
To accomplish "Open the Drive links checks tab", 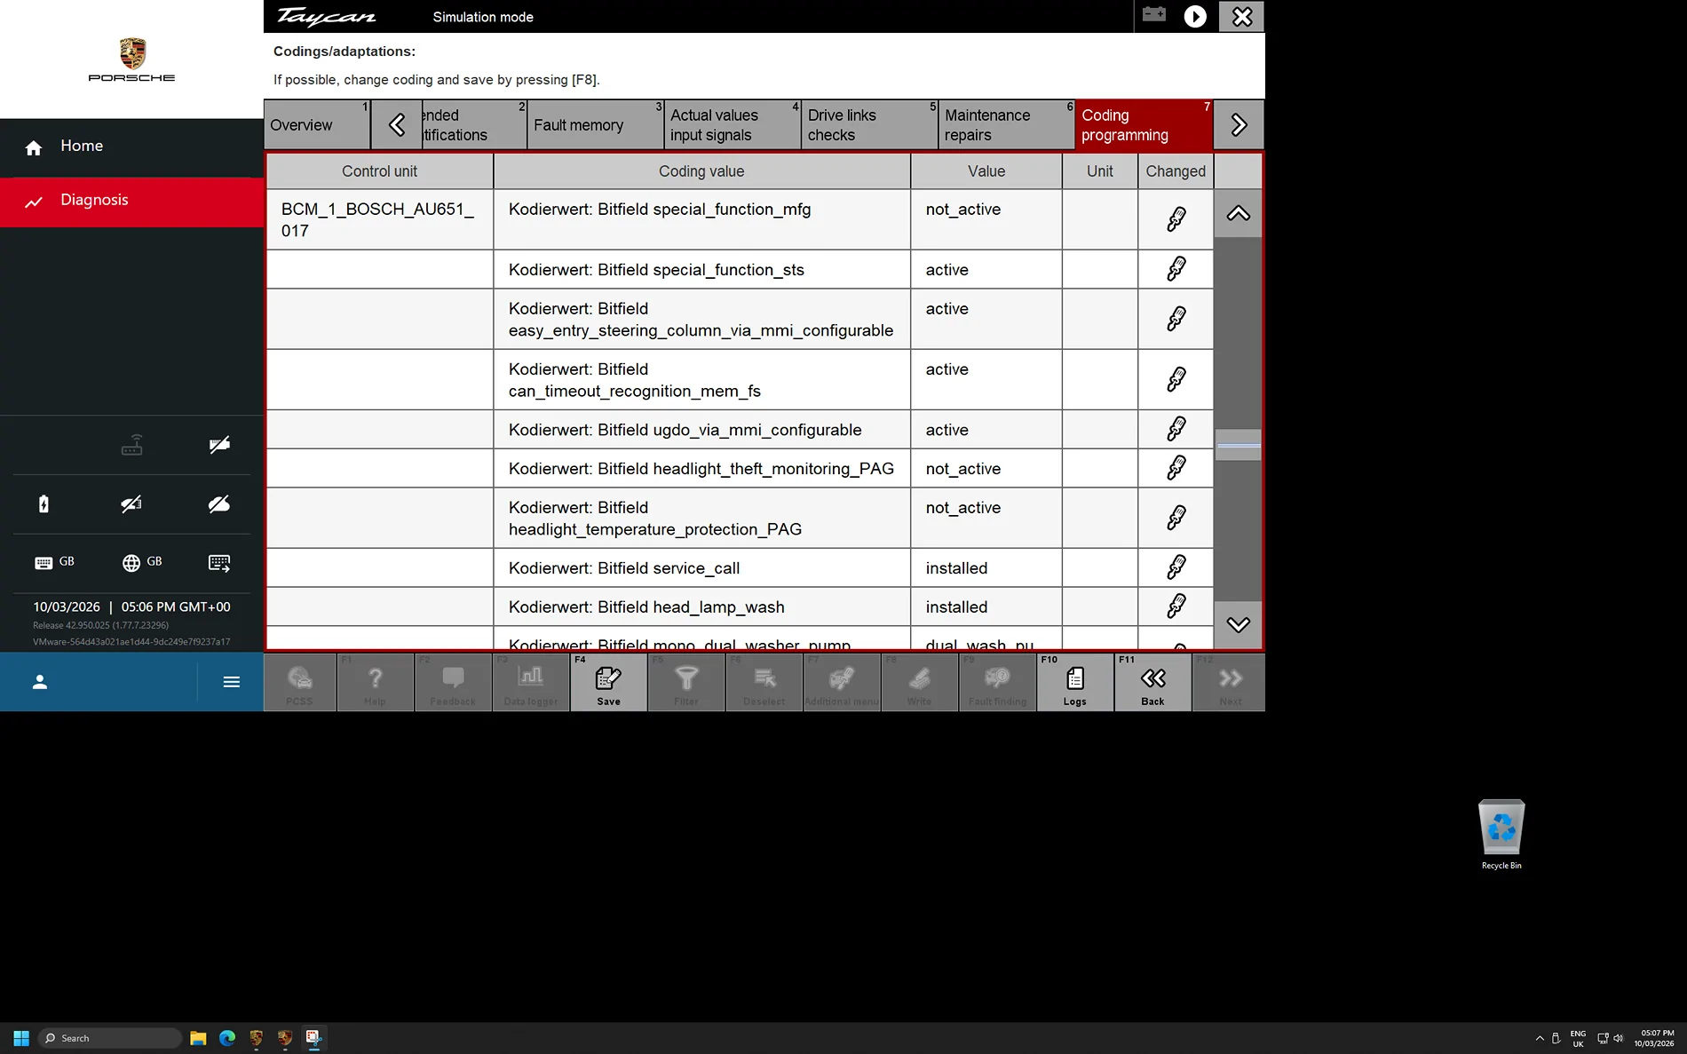I will coord(869,124).
